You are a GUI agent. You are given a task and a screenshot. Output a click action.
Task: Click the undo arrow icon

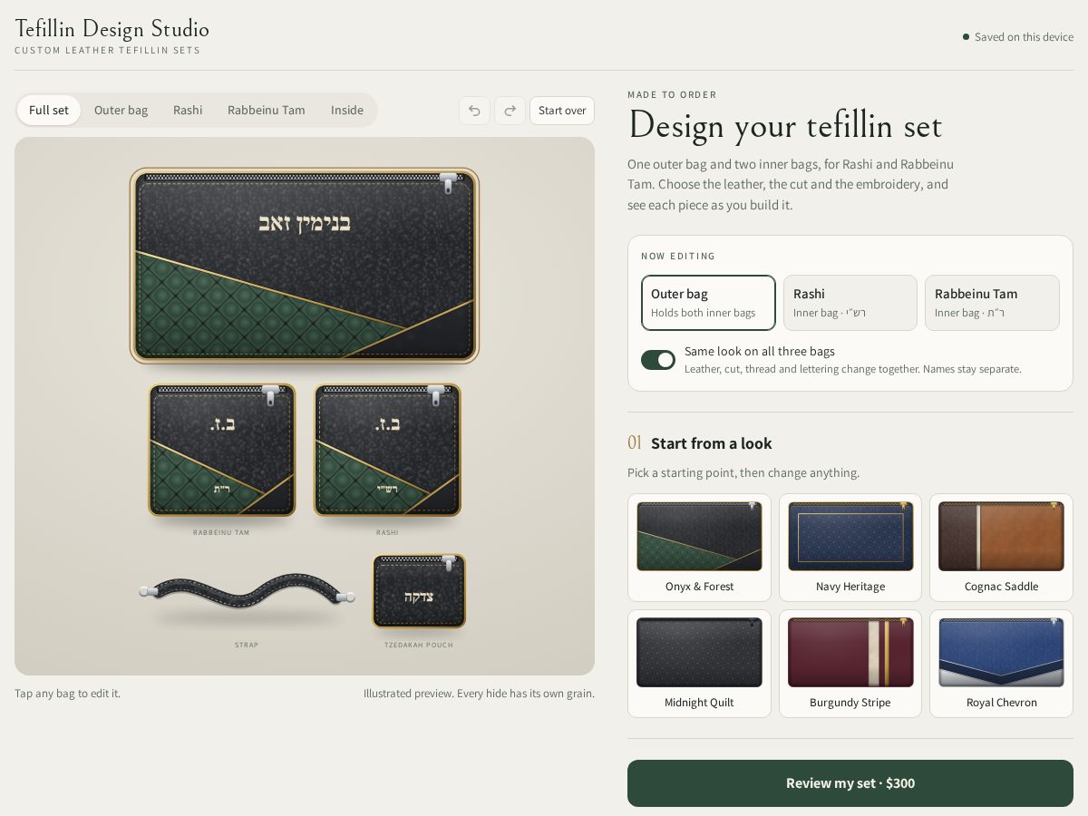[x=474, y=111]
